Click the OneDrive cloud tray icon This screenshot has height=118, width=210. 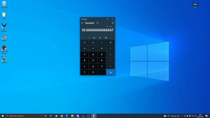[x=187, y=116]
